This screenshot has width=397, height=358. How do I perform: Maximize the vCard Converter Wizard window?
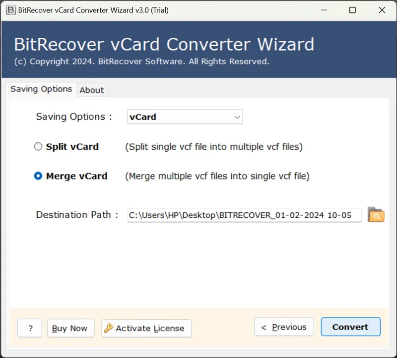[x=352, y=10]
